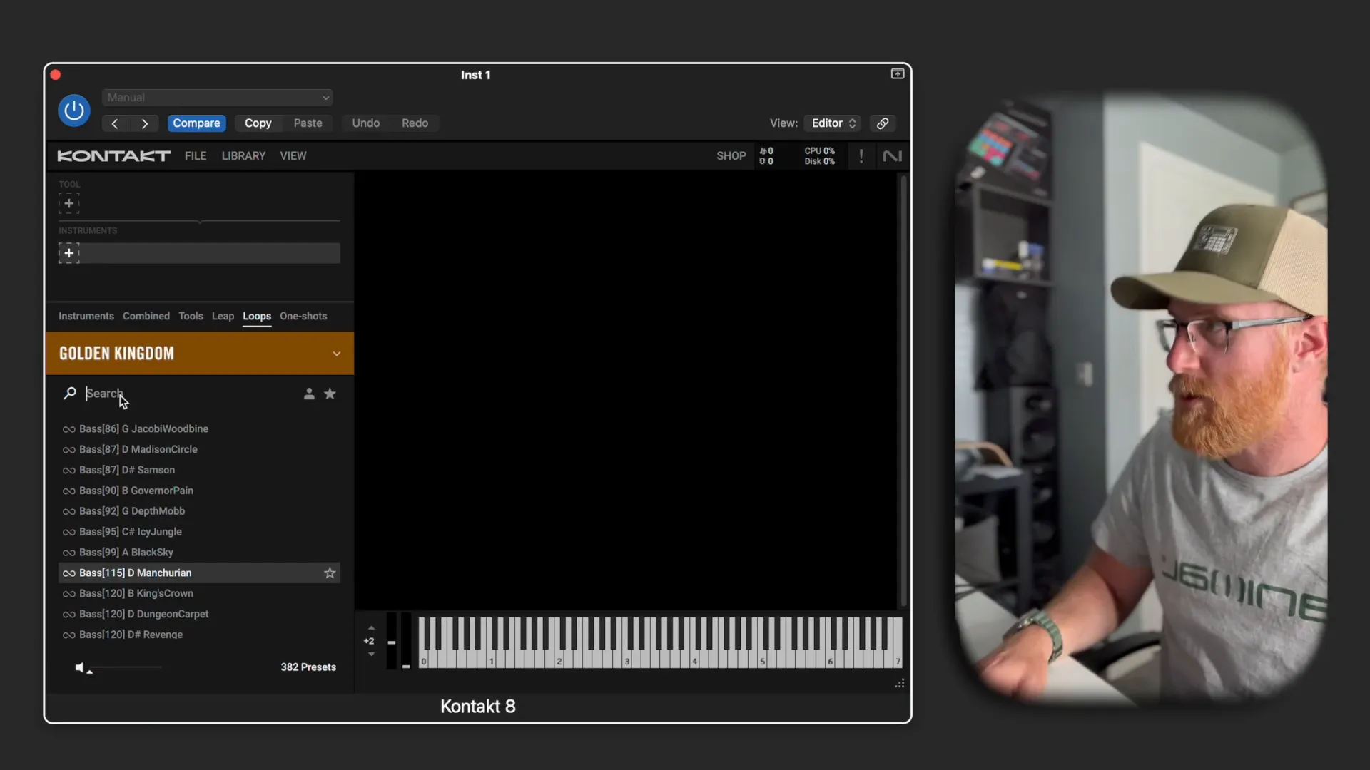Screen dimensions: 1370x770
Task: Toggle the favorites star filter
Action: tap(330, 394)
